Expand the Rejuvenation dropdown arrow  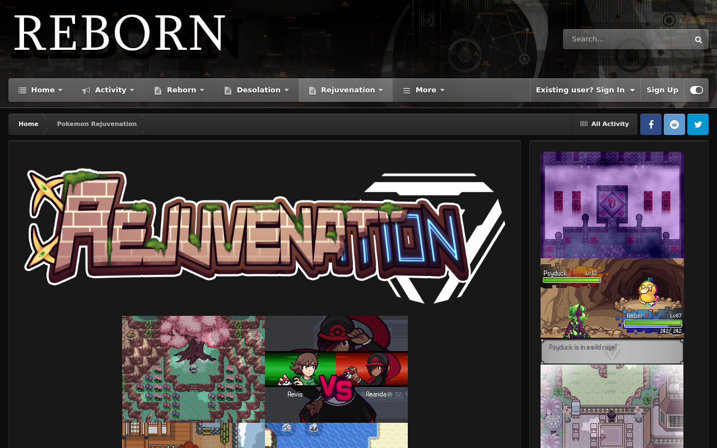pyautogui.click(x=381, y=90)
